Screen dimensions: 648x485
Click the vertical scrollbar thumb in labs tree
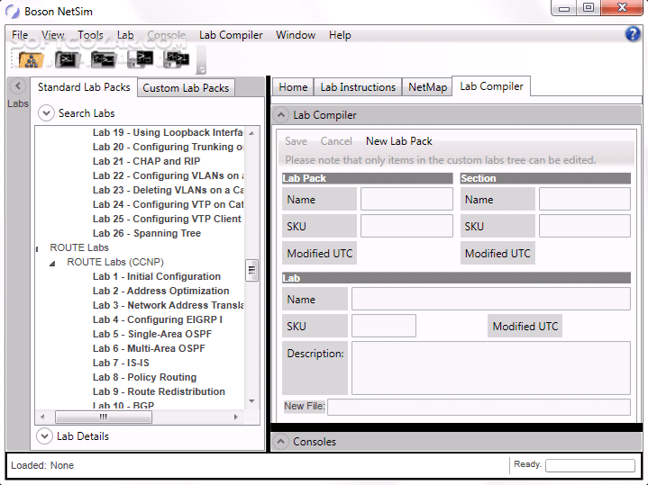(x=251, y=270)
